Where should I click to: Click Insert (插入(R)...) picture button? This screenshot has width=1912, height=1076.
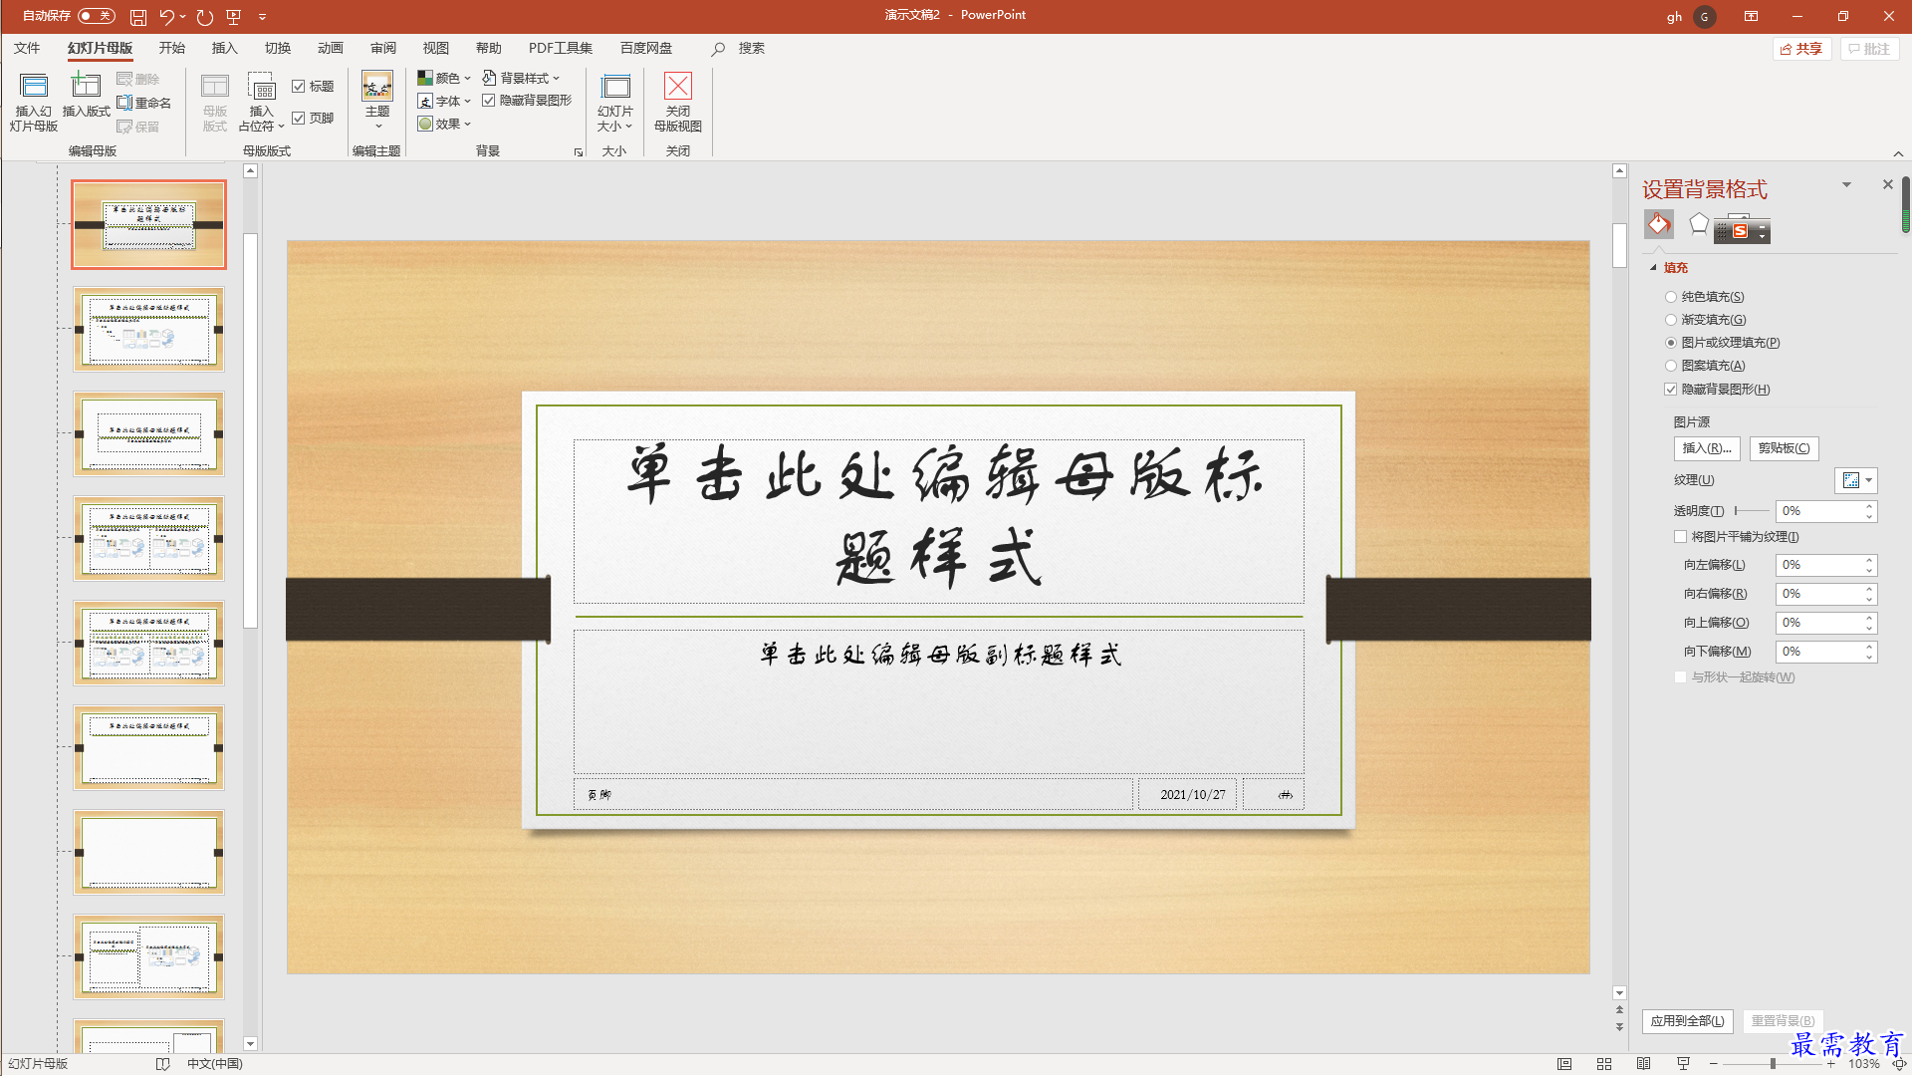(x=1707, y=448)
